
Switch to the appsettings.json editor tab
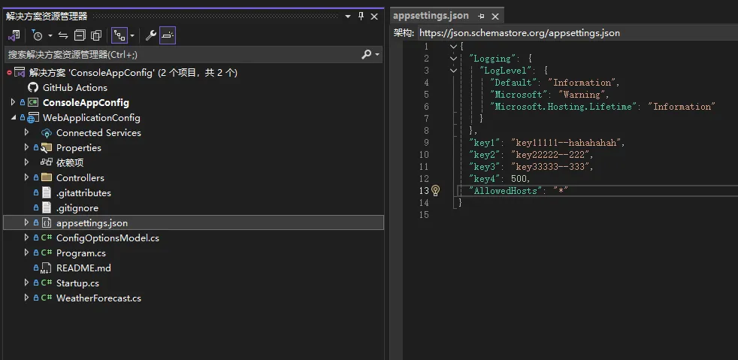pos(431,16)
